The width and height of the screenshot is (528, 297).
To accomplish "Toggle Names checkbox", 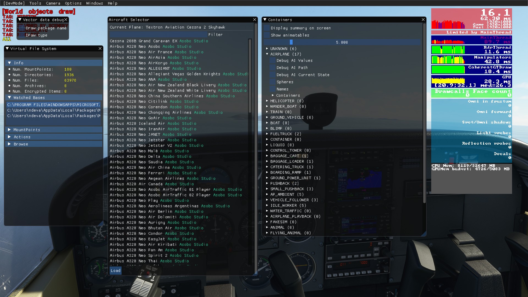I will point(273,89).
